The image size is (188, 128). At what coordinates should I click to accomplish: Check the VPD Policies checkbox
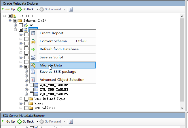tap(26, 108)
